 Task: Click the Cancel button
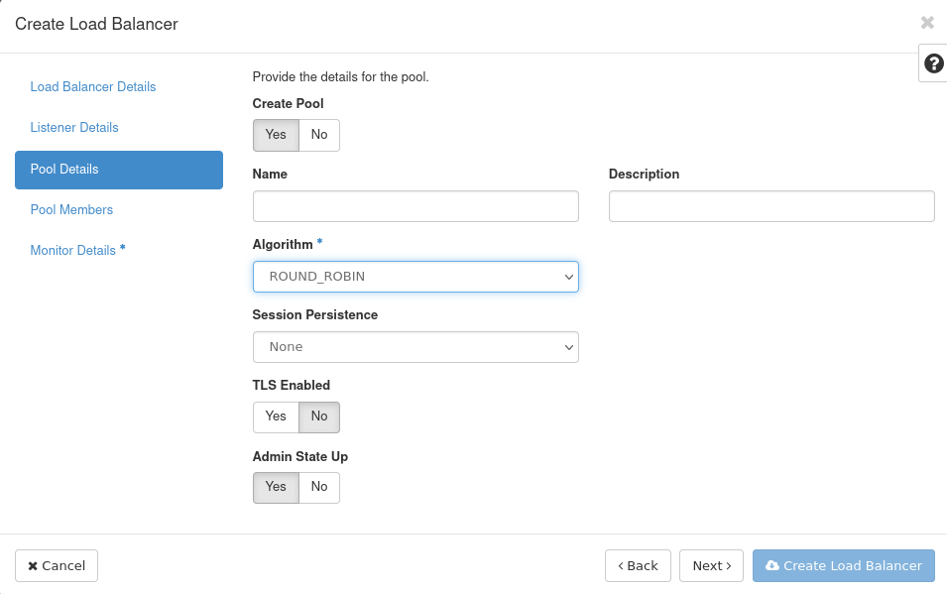pyautogui.click(x=57, y=565)
